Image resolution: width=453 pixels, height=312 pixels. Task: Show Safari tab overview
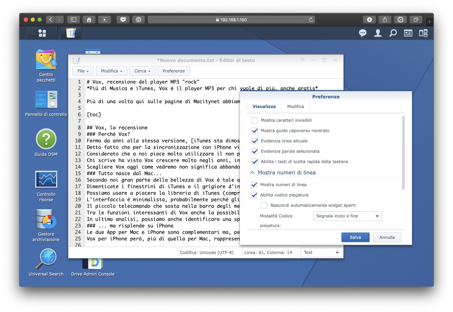[416, 20]
